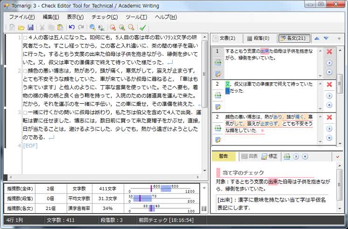Image resolution: width=348 pixels, height=229 pixels.
Task: Open the ファイル(F) menu
Action: point(22,17)
